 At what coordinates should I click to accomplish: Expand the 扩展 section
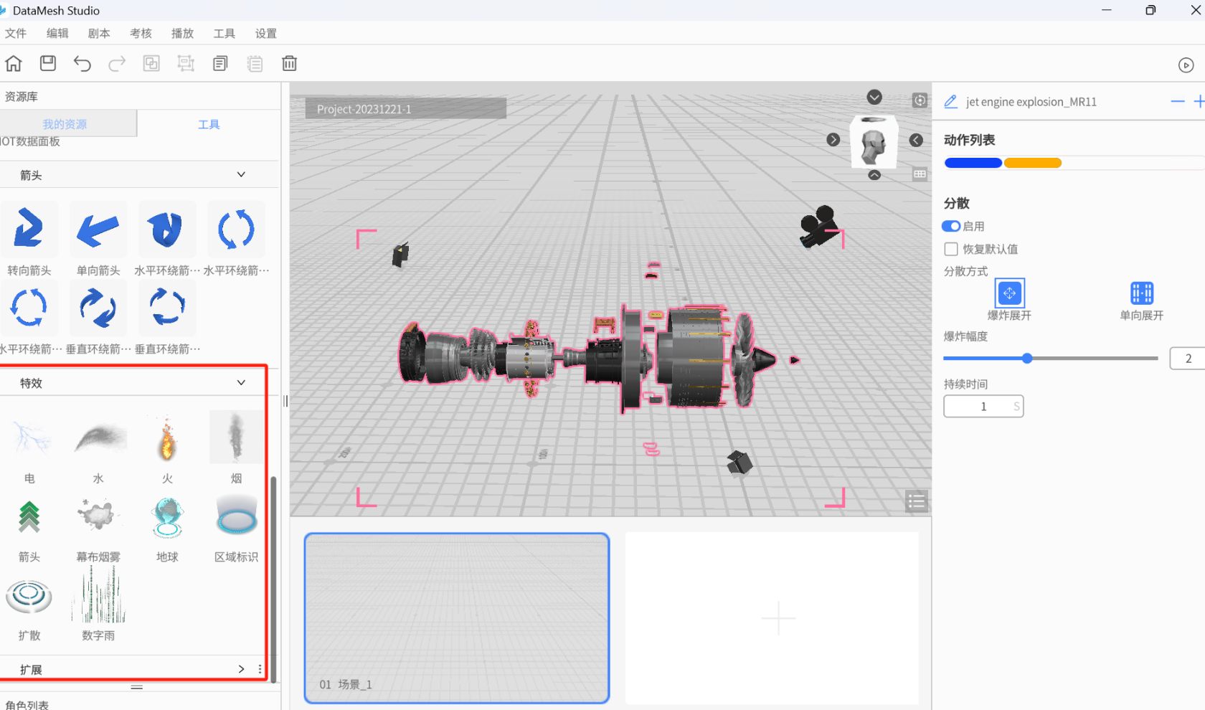coord(241,668)
